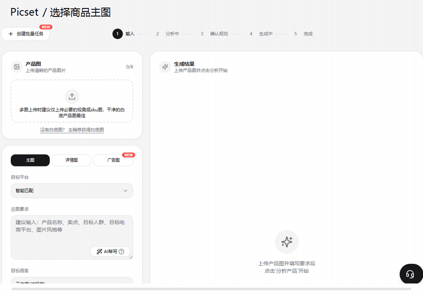Focus the 主图要求 requirements text area
The height and width of the screenshot is (297, 423).
[72, 237]
